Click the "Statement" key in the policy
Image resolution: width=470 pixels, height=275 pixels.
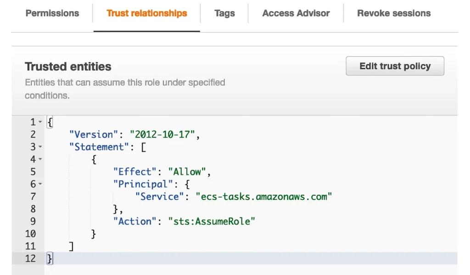click(x=96, y=147)
